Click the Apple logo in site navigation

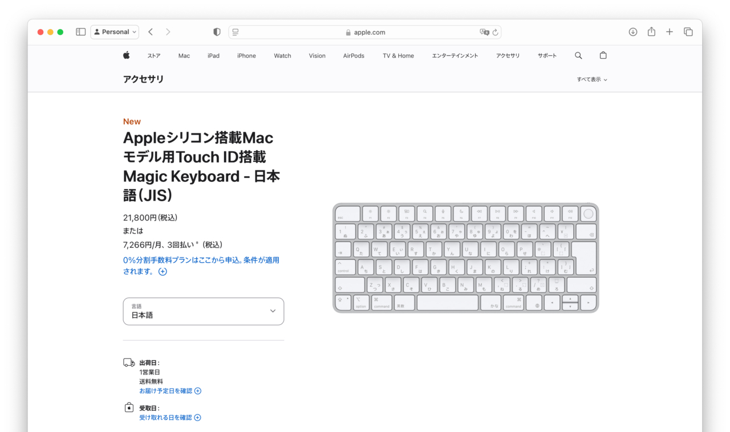[x=127, y=55]
